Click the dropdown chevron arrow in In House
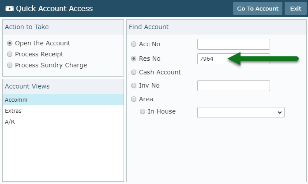 [279, 113]
